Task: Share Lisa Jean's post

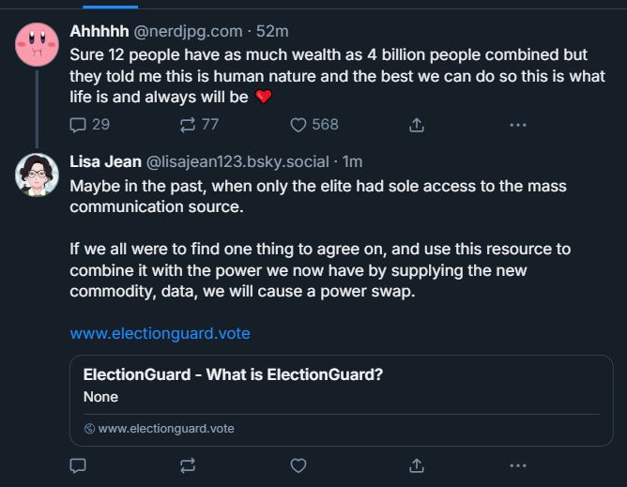Action: (x=417, y=464)
